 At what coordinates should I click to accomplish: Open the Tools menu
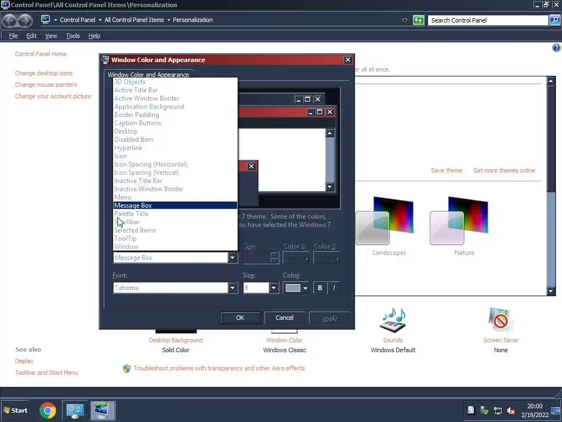(73, 36)
